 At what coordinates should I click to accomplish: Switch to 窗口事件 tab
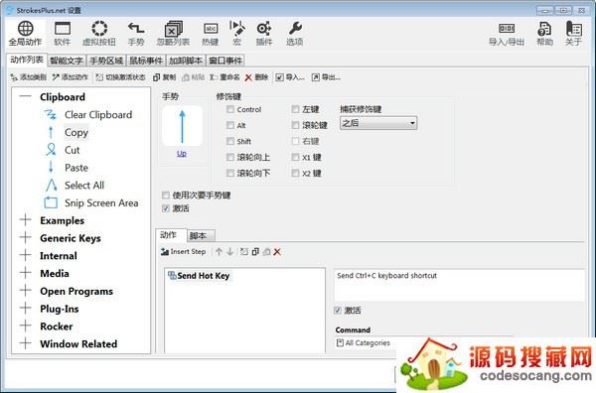pos(225,61)
